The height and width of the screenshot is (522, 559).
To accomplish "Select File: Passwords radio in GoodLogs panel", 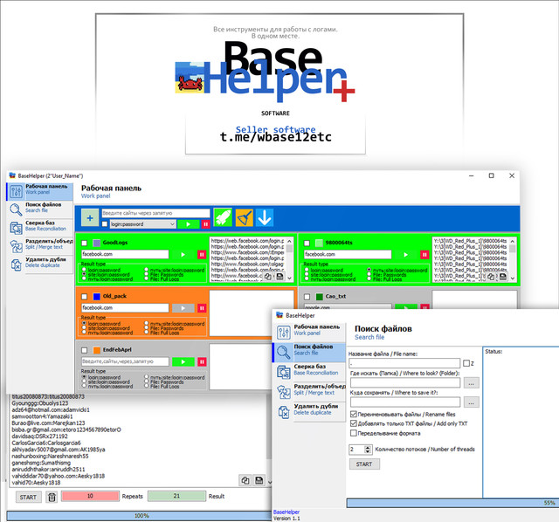I will click(x=146, y=275).
